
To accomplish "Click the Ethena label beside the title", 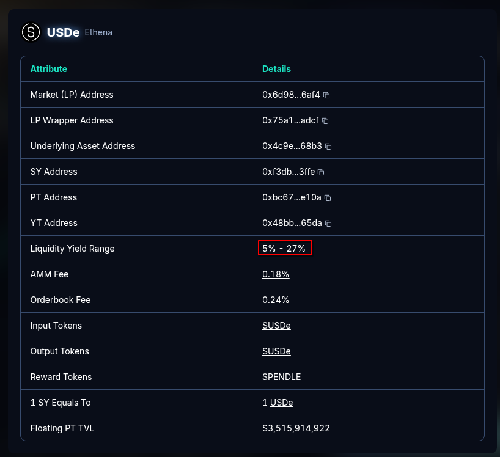I will 98,32.
